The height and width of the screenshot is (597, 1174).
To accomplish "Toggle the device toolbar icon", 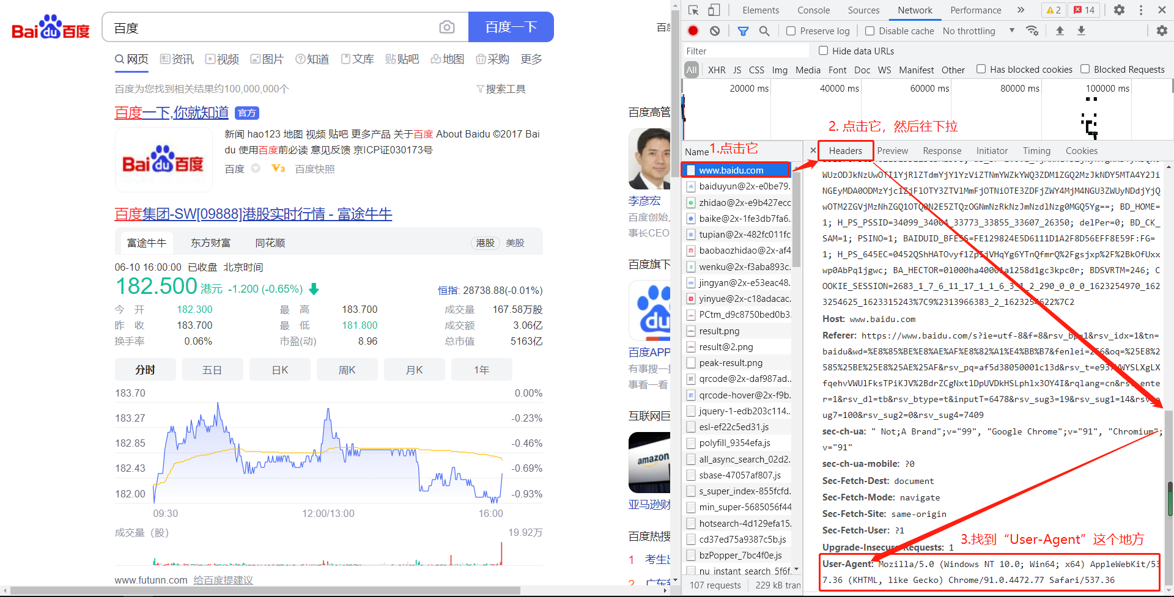I will pyautogui.click(x=714, y=10).
